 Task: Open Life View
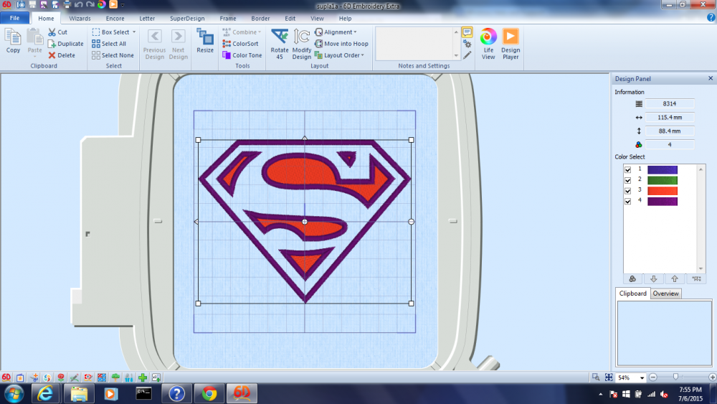[x=488, y=44]
